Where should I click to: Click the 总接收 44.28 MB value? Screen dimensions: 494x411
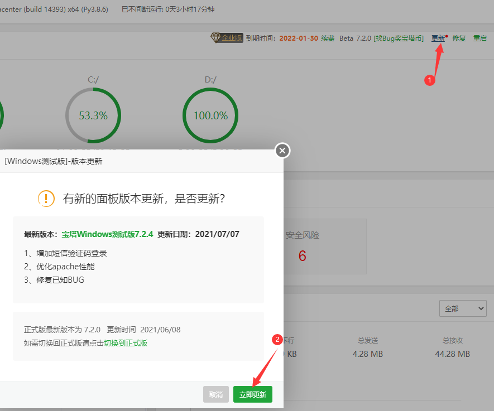tap(452, 354)
